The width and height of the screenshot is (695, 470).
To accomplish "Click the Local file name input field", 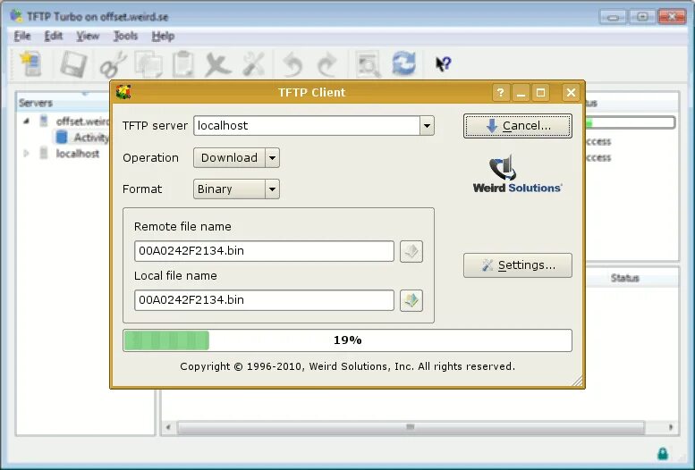I will (264, 300).
